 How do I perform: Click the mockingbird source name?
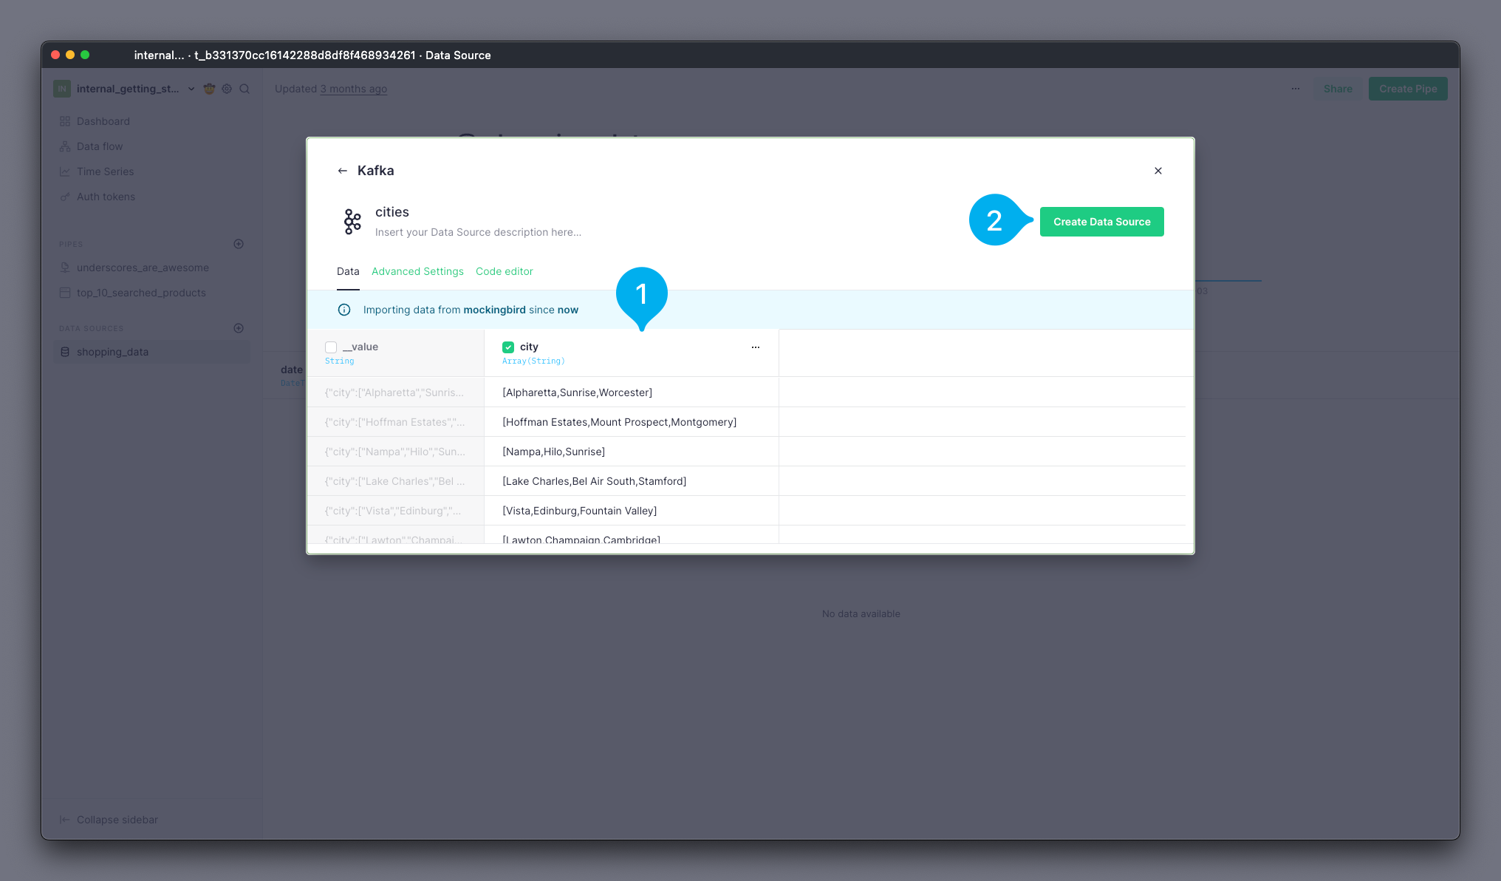pos(494,310)
